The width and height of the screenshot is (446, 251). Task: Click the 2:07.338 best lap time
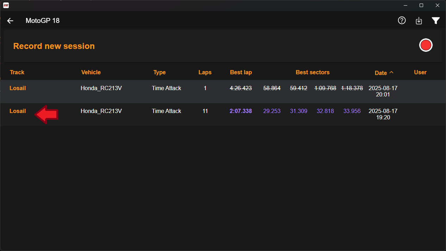coord(241,111)
